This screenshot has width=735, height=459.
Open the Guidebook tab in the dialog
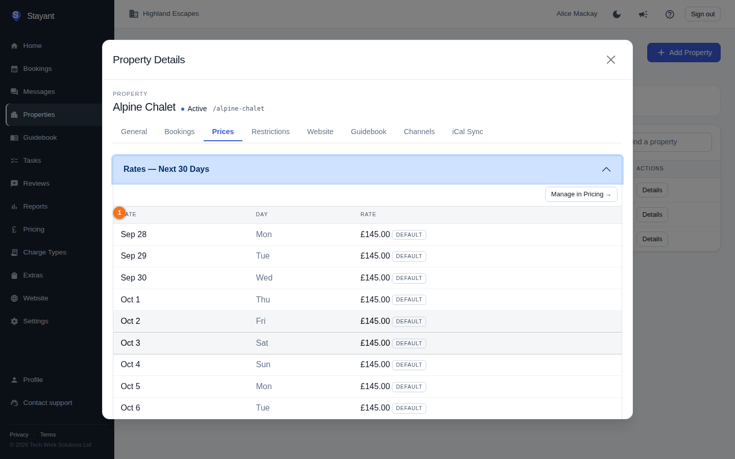coord(369,132)
